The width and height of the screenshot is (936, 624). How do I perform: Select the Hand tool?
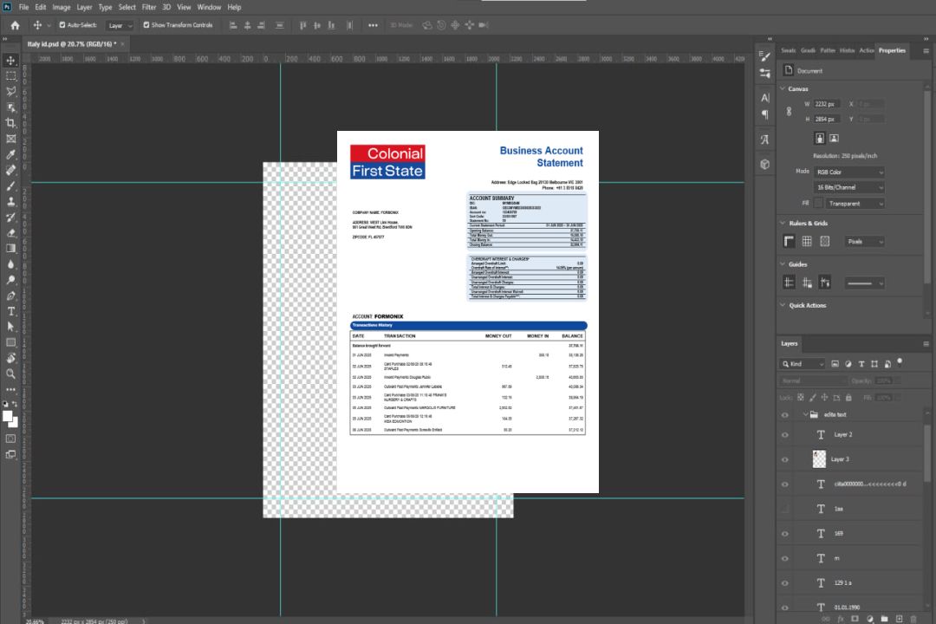click(x=10, y=358)
